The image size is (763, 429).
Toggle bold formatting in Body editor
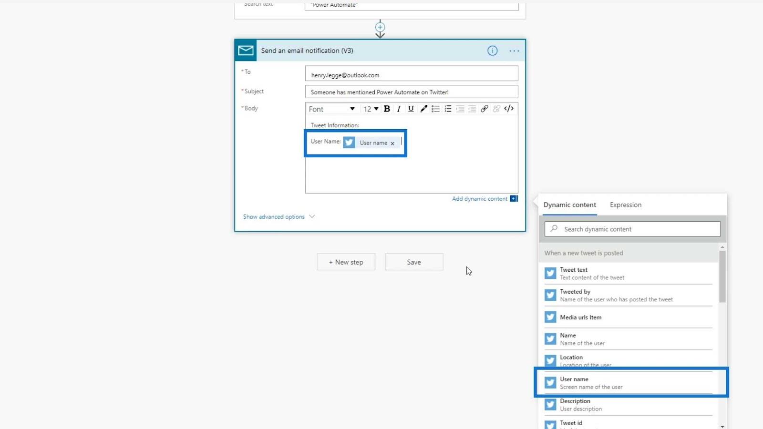pos(387,109)
